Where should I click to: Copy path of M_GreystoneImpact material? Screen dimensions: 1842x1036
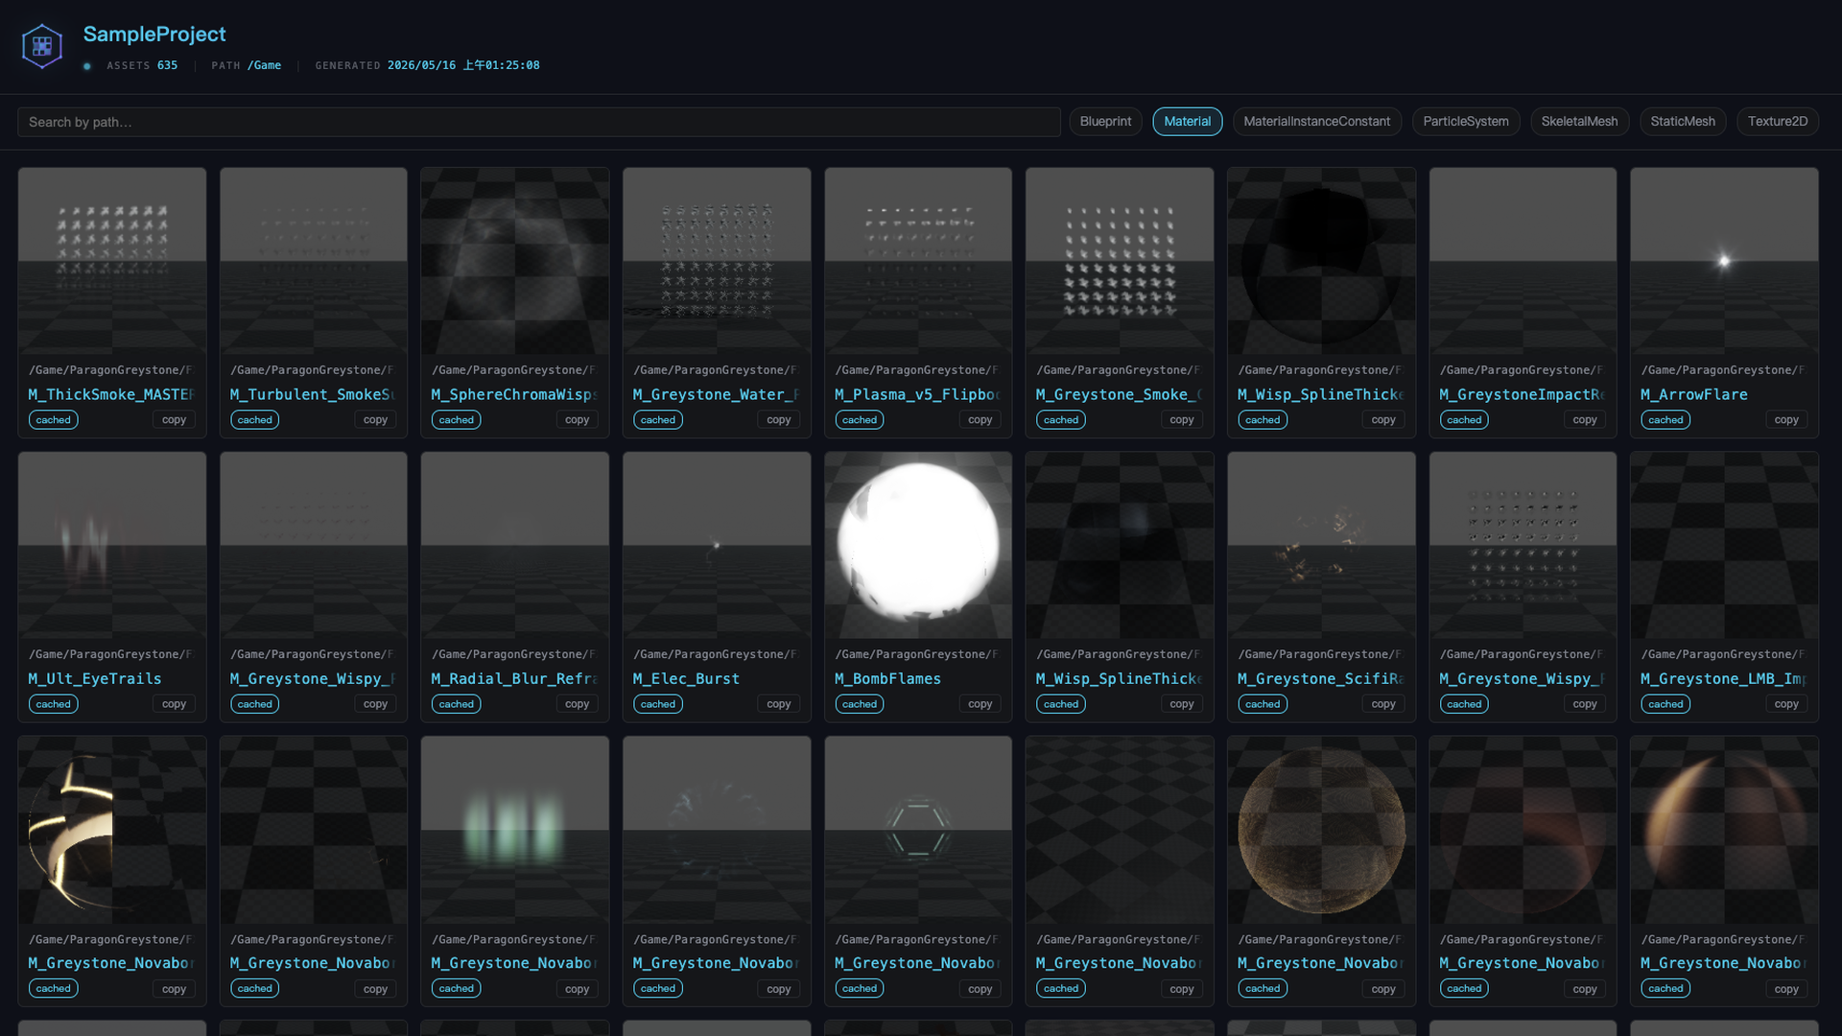tap(1585, 419)
